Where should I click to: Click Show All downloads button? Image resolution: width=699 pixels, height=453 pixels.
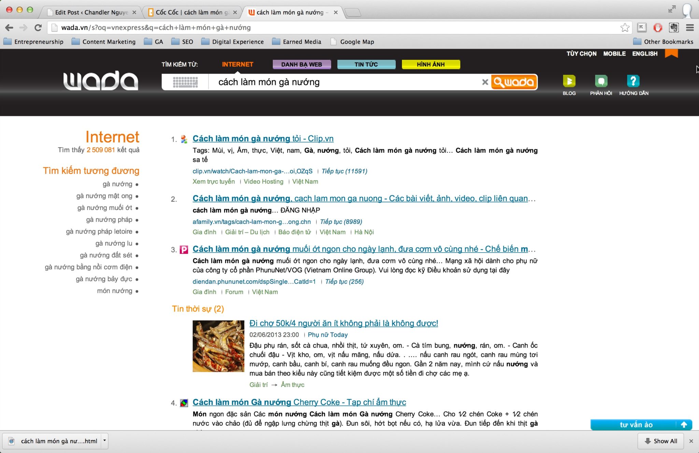tap(661, 441)
